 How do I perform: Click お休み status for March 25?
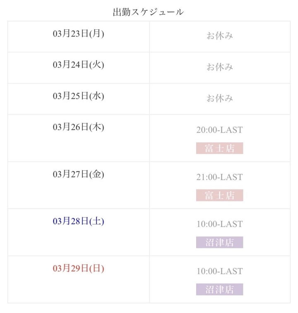219,98
